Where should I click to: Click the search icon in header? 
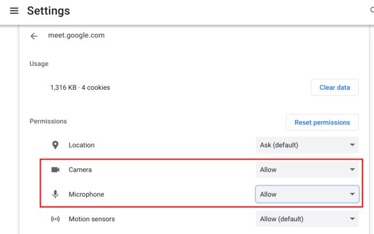(372, 11)
